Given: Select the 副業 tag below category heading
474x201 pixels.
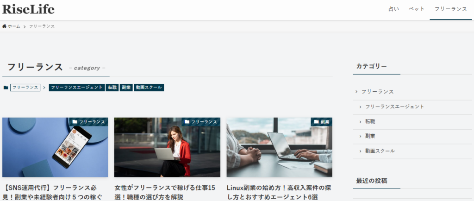Looking at the screenshot, I should (x=126, y=88).
